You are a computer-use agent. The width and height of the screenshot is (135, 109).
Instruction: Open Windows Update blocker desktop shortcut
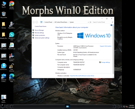pyautogui.click(x=12, y=57)
